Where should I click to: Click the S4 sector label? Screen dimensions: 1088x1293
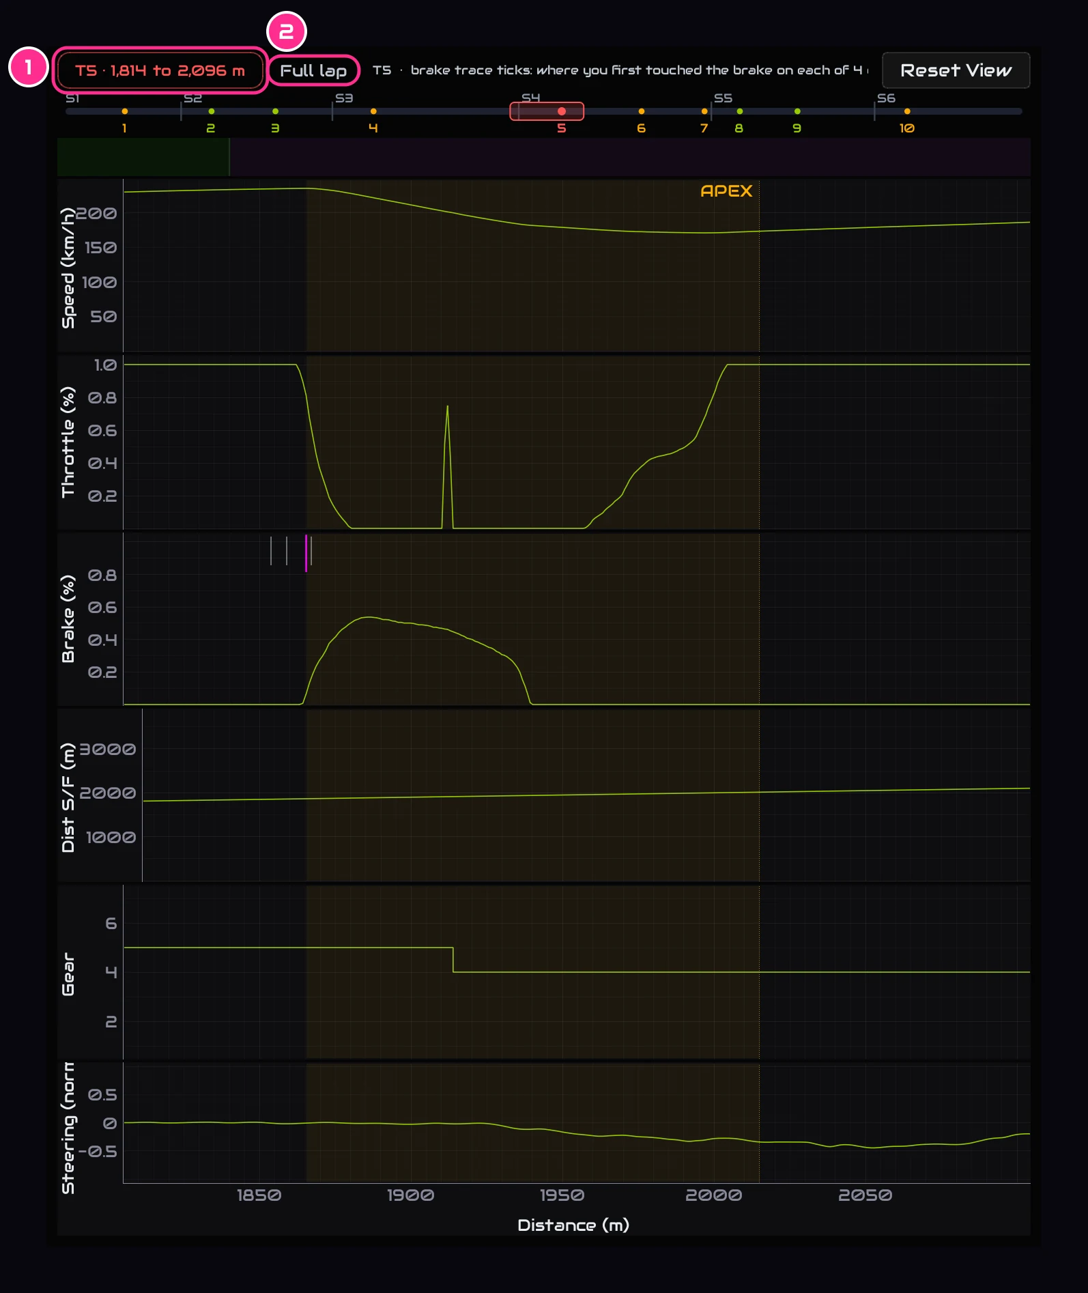(x=530, y=98)
